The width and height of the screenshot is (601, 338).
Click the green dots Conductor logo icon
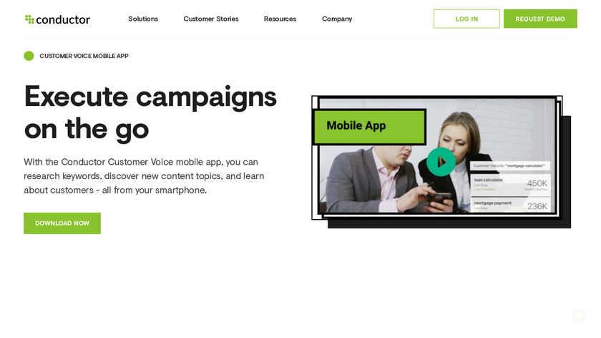pyautogui.click(x=29, y=19)
